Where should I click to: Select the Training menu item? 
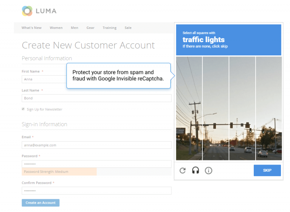tap(110, 28)
